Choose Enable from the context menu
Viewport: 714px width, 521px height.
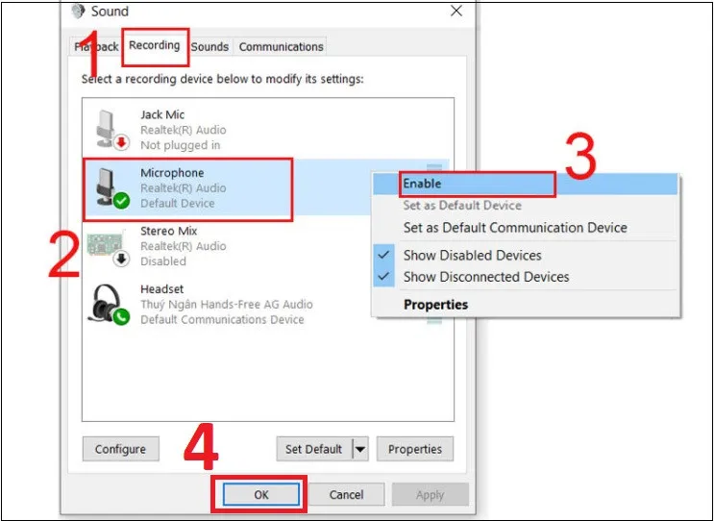tap(422, 184)
